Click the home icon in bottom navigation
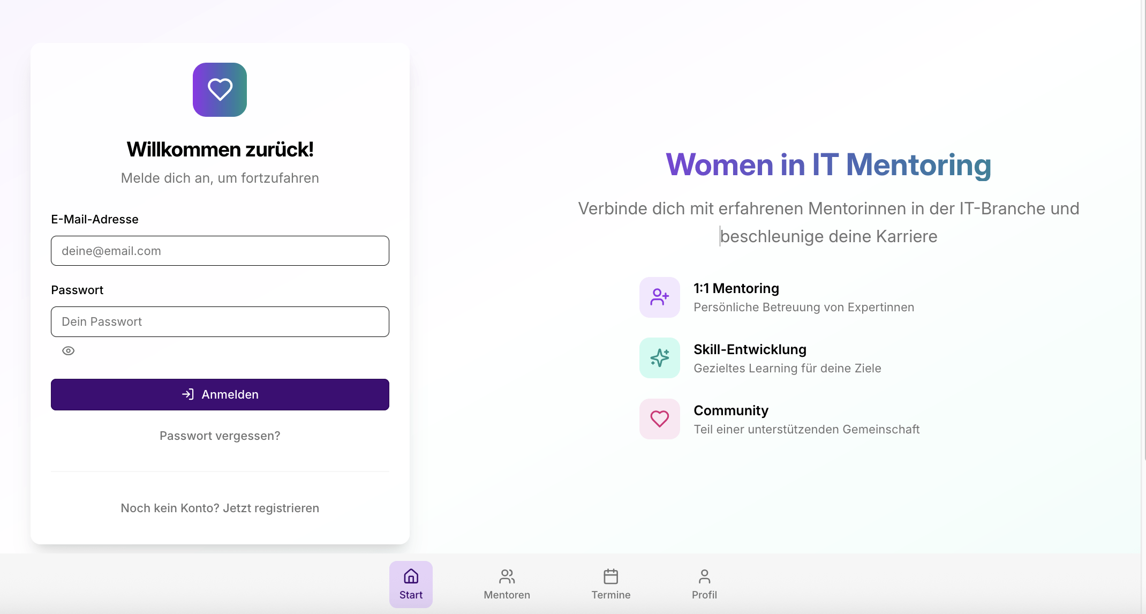Viewport: 1146px width, 614px height. (x=411, y=576)
